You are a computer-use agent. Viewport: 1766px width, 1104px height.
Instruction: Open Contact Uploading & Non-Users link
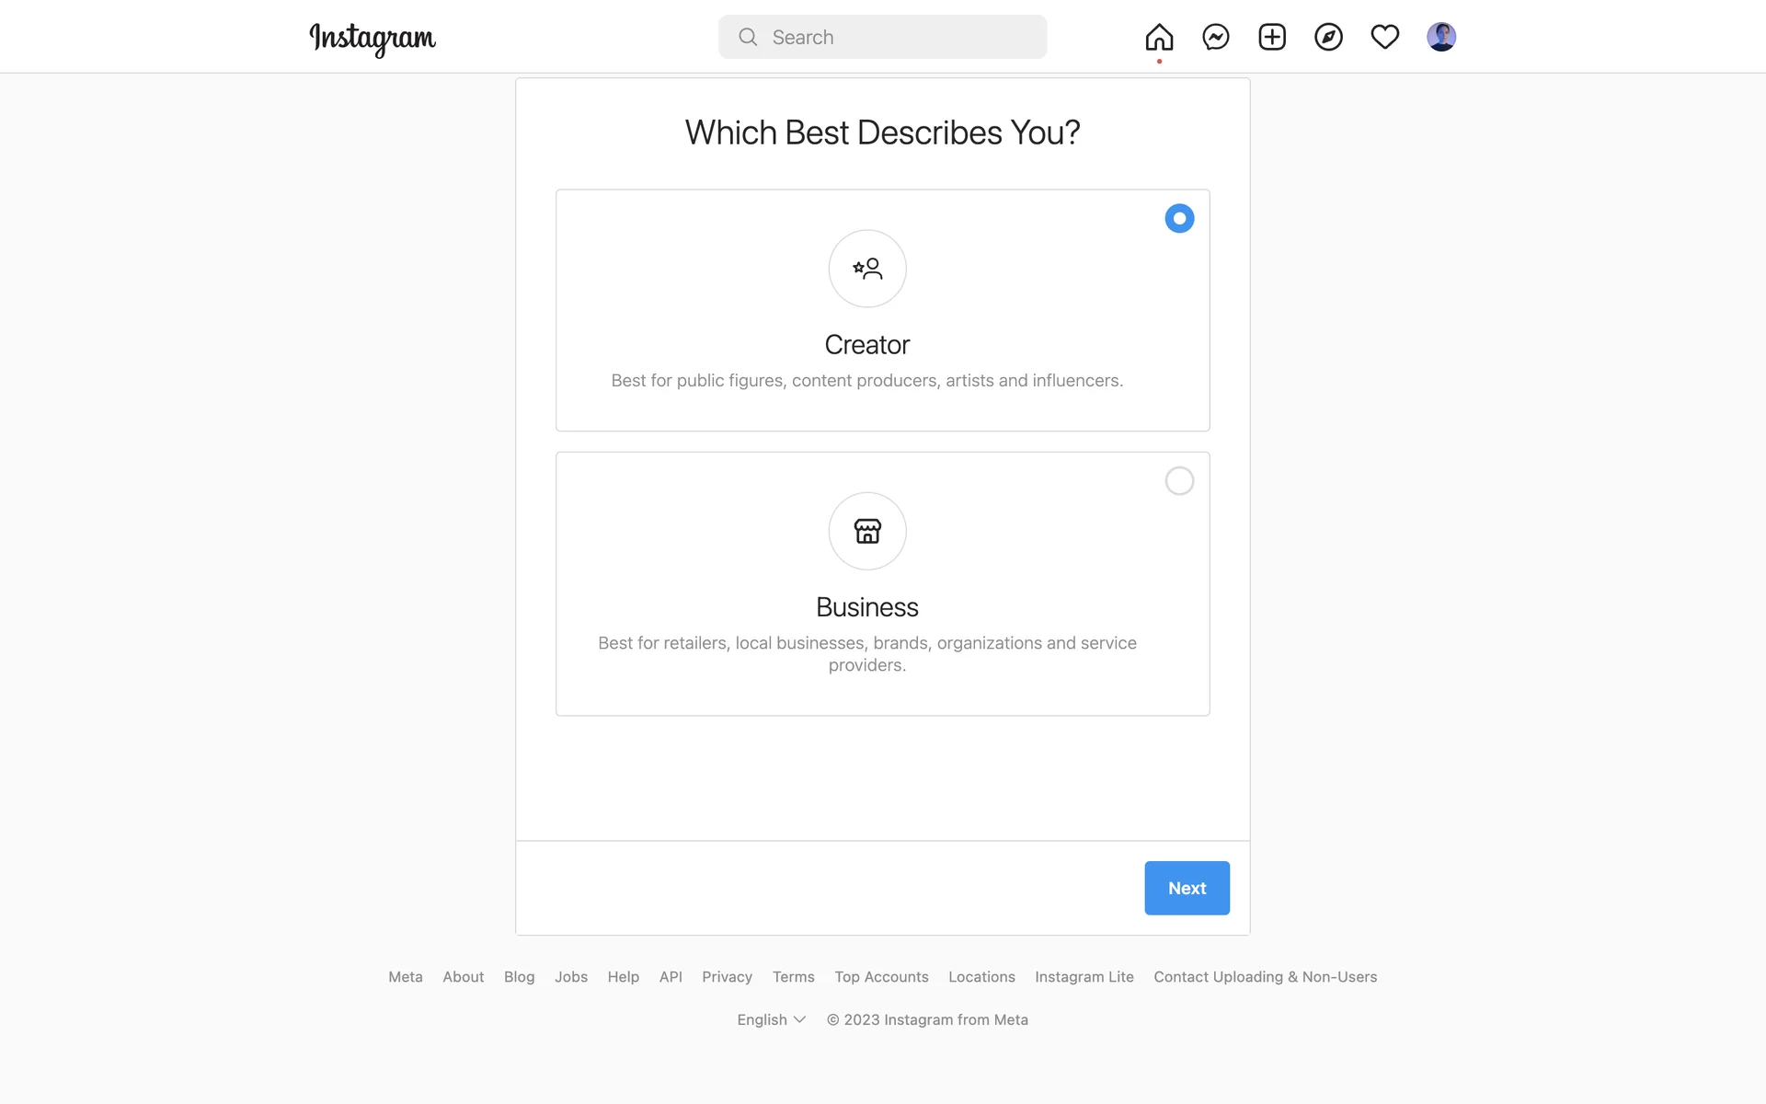point(1265,977)
